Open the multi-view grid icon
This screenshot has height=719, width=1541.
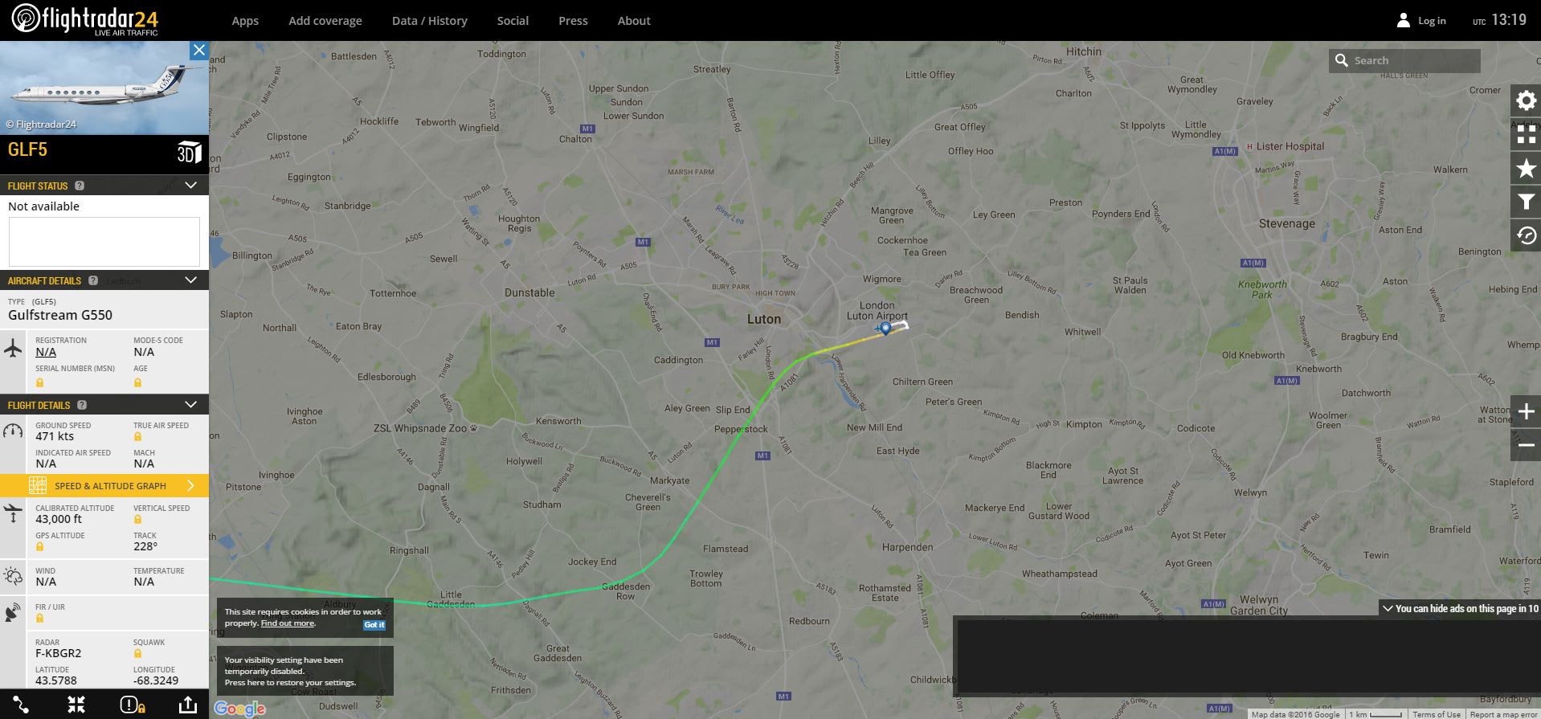click(x=1526, y=134)
